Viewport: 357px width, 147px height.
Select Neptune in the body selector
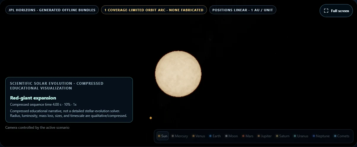321,136
